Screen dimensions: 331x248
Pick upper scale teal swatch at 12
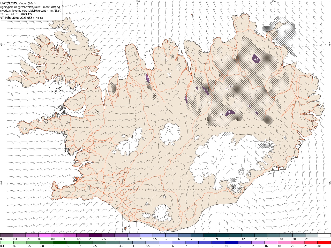(x=248, y=235)
